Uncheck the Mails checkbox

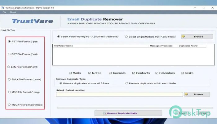point(70,73)
